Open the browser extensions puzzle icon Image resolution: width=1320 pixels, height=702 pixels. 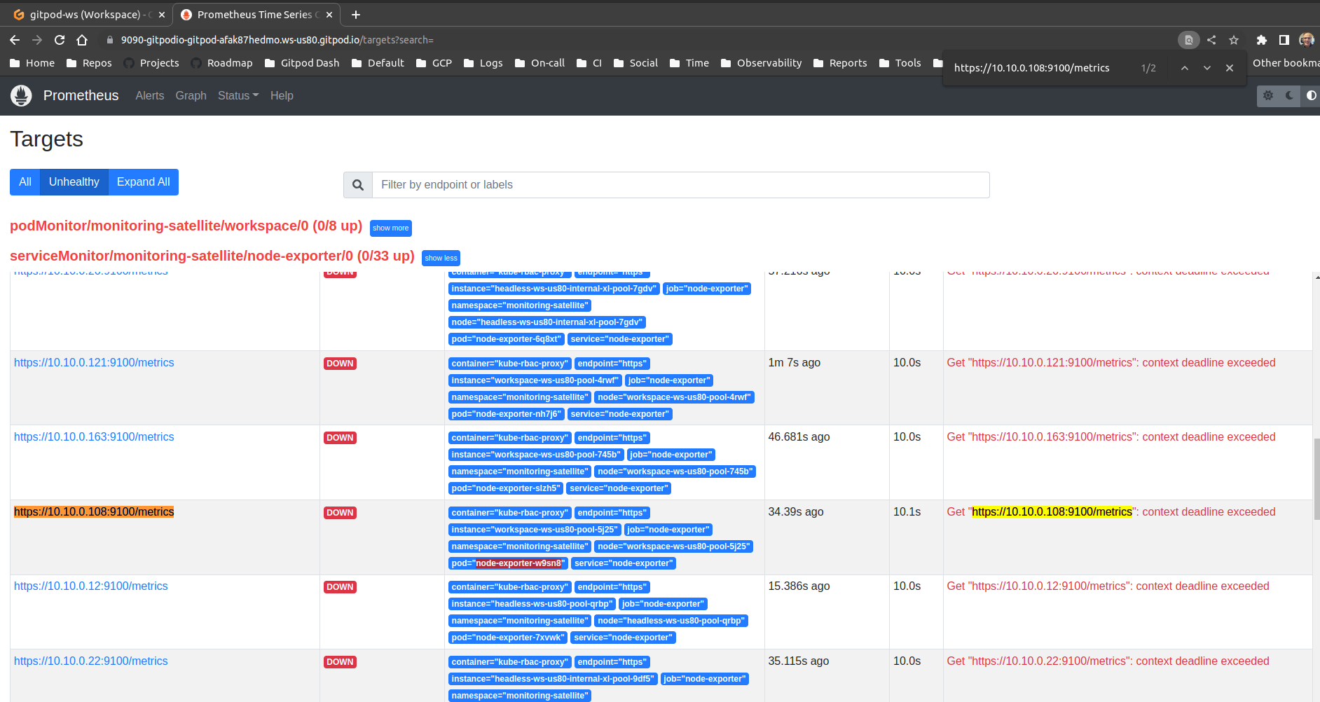[x=1261, y=40]
